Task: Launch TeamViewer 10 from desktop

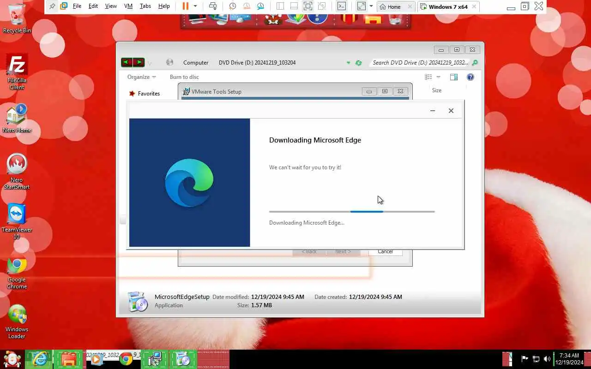Action: click(x=17, y=221)
